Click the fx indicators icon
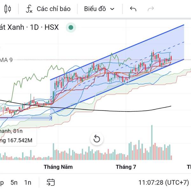The height and width of the screenshot is (191, 191). pyautogui.click(x=29, y=9)
